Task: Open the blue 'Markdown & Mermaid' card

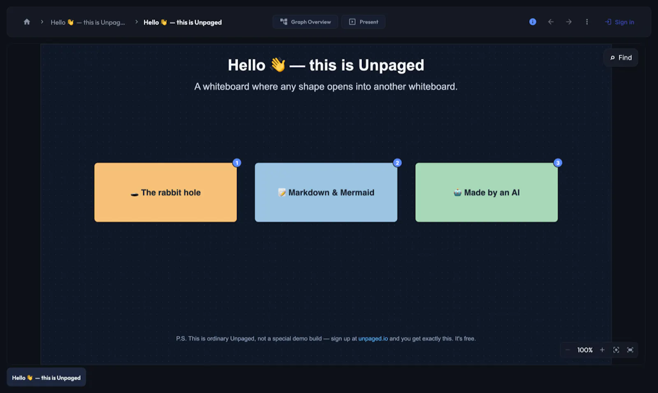Action: point(326,192)
